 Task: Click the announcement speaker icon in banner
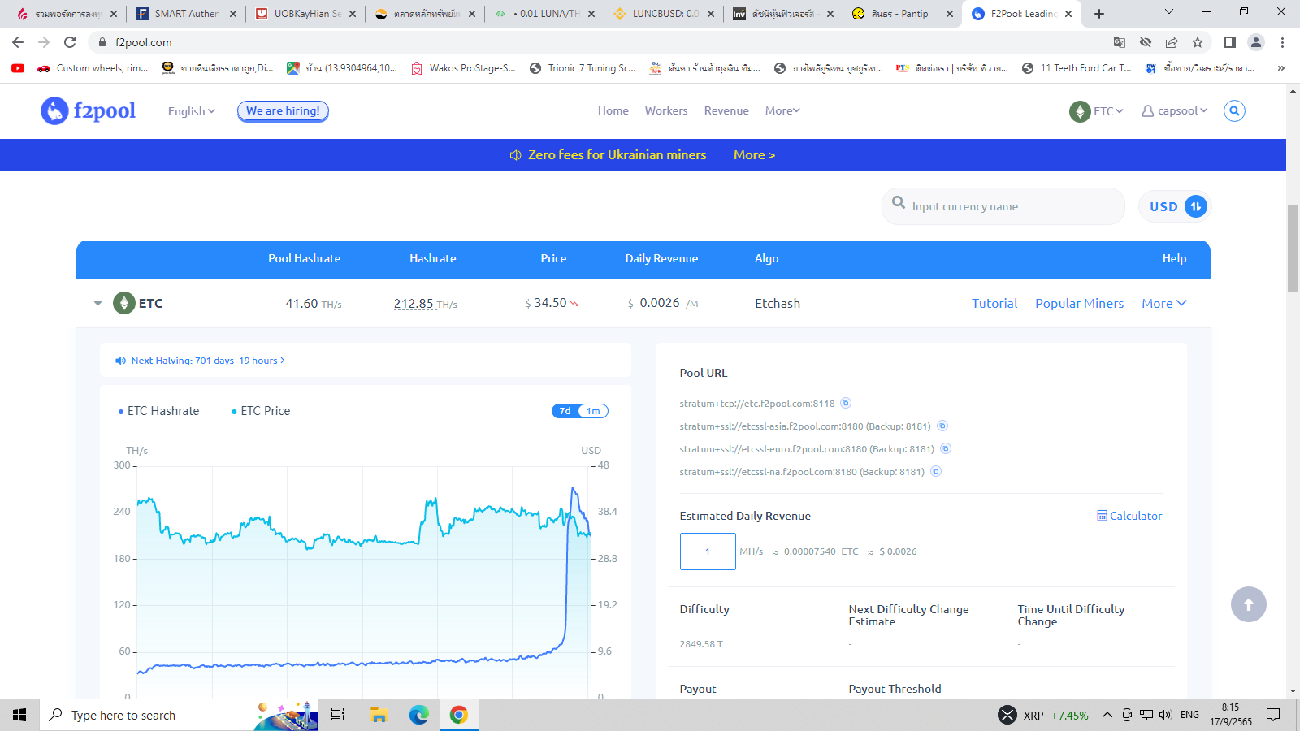515,155
